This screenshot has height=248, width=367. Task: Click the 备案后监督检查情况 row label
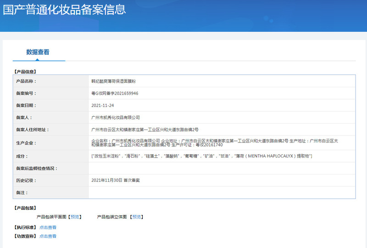(x=37, y=168)
